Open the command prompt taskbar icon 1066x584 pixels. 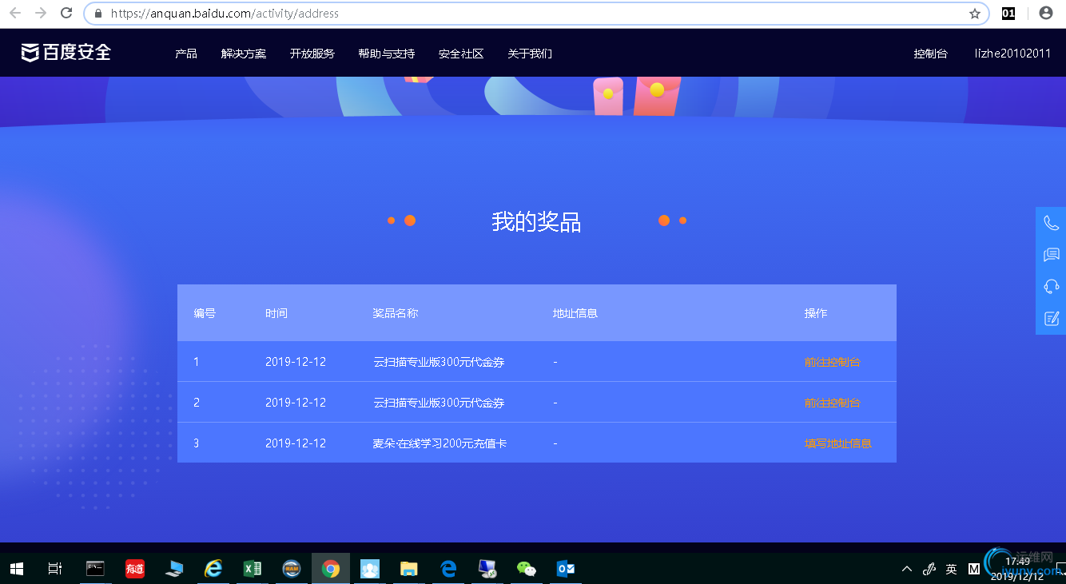(x=95, y=569)
